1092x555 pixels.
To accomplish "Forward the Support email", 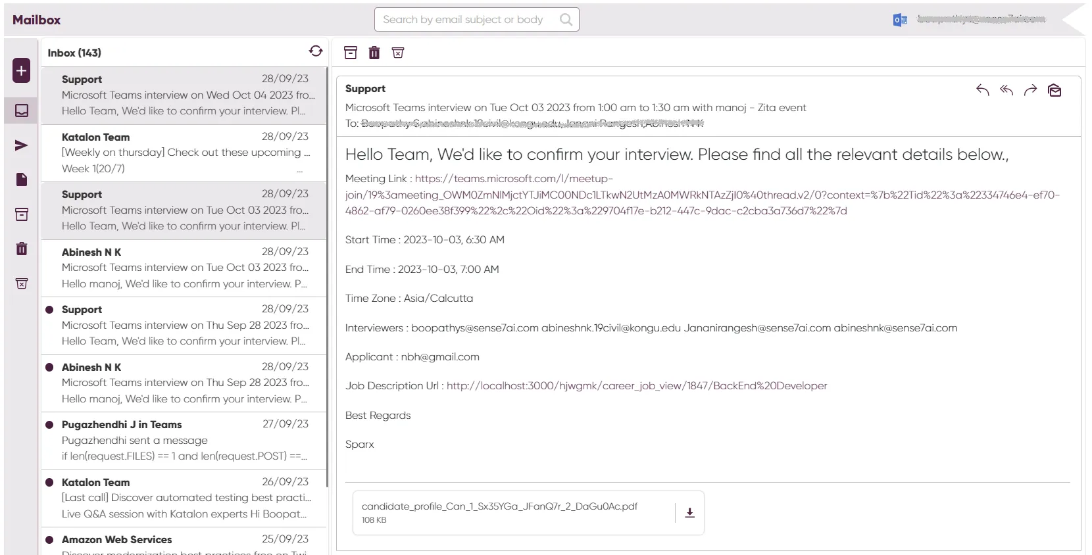I will coord(1030,90).
